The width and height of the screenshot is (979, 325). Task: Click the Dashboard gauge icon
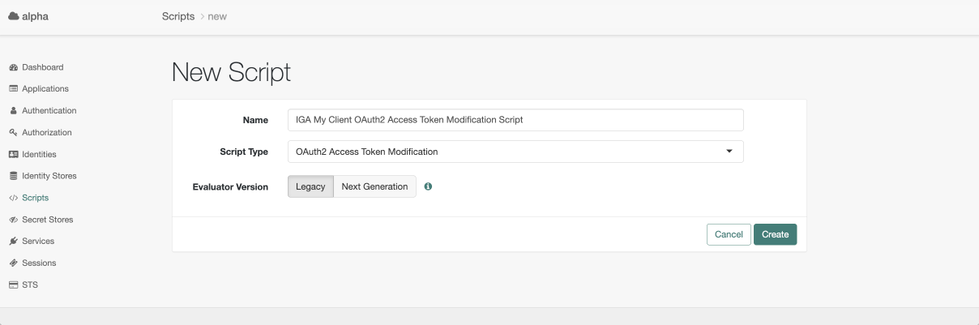13,67
